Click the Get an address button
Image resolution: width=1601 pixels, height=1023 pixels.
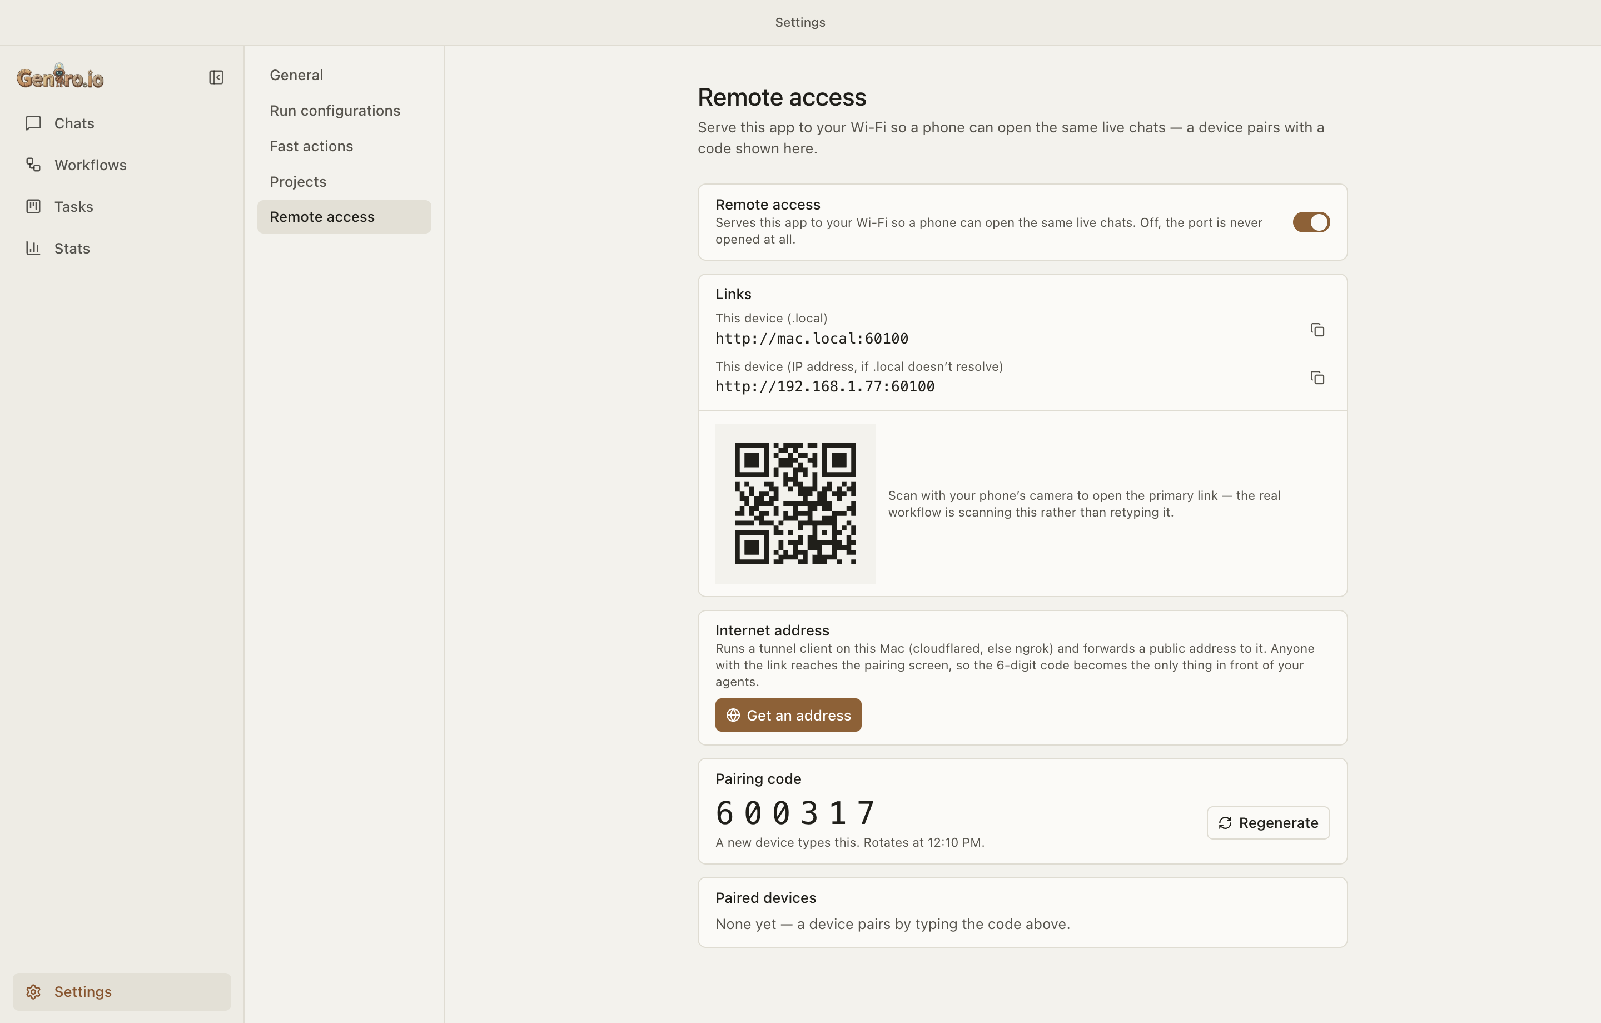[x=788, y=715]
